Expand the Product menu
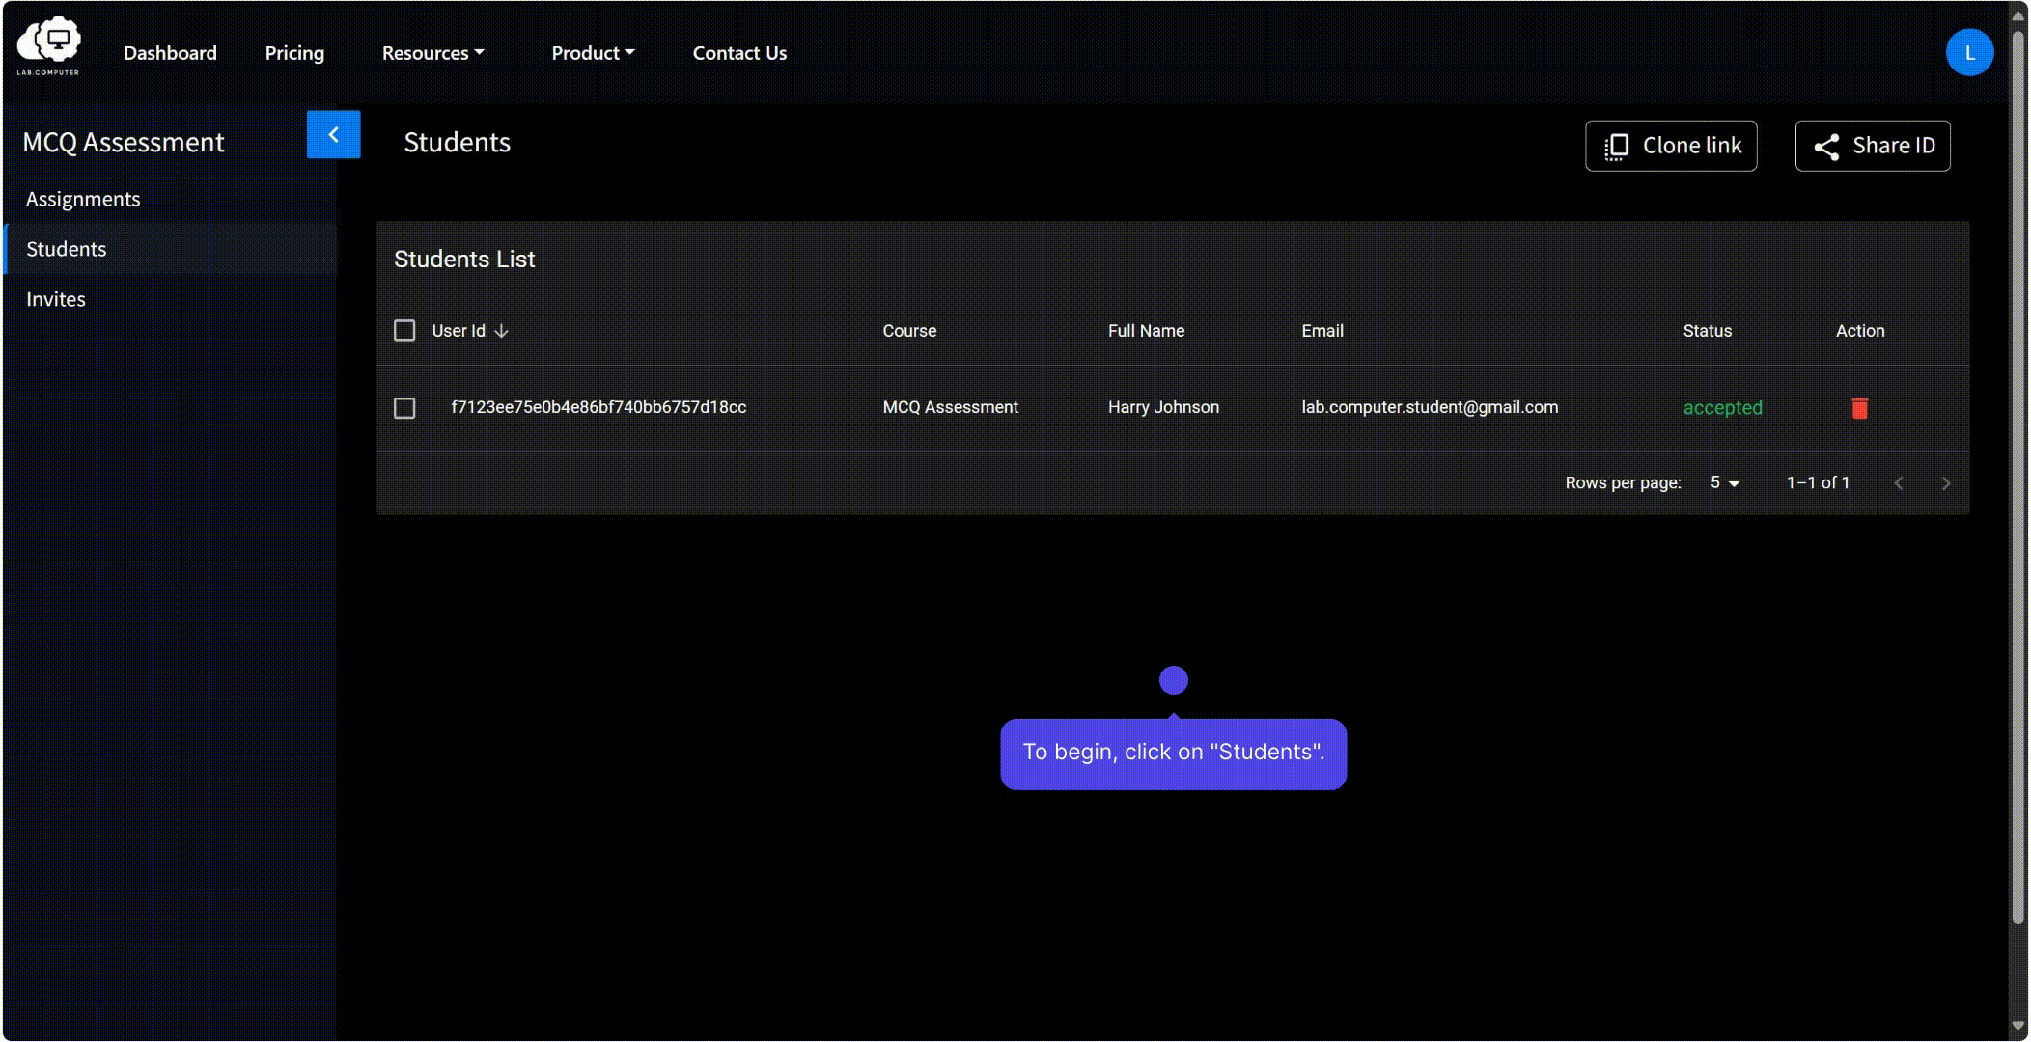This screenshot has width=2031, height=1042. click(593, 53)
